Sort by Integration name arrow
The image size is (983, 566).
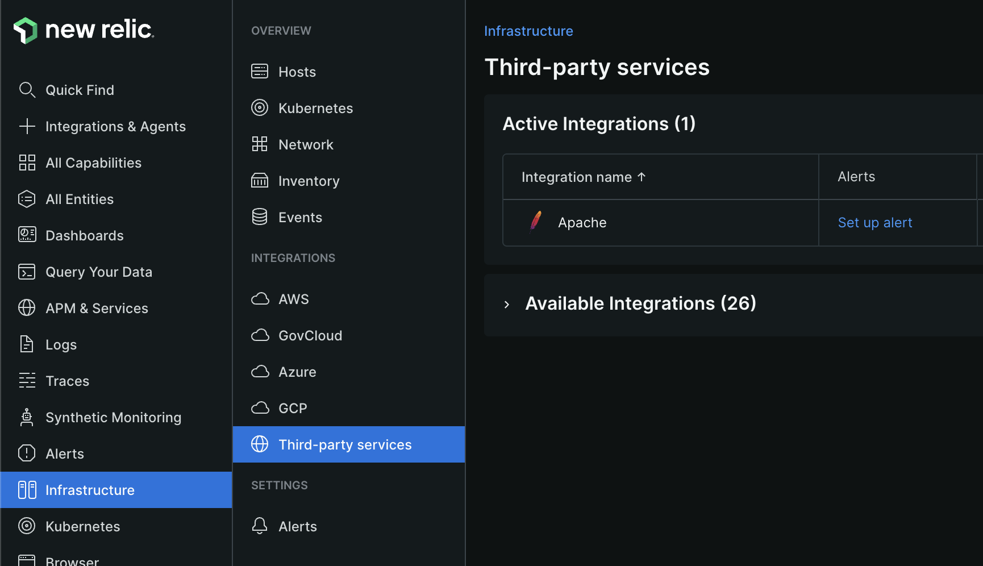pyautogui.click(x=642, y=177)
